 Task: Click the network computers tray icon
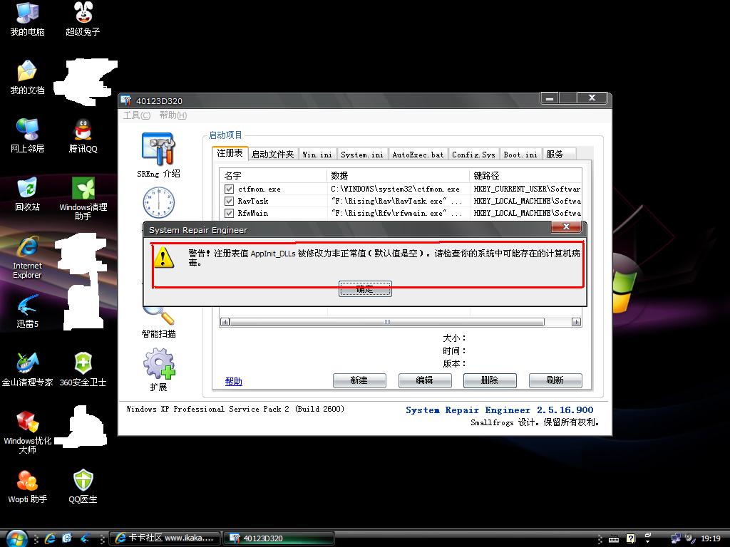(676, 538)
